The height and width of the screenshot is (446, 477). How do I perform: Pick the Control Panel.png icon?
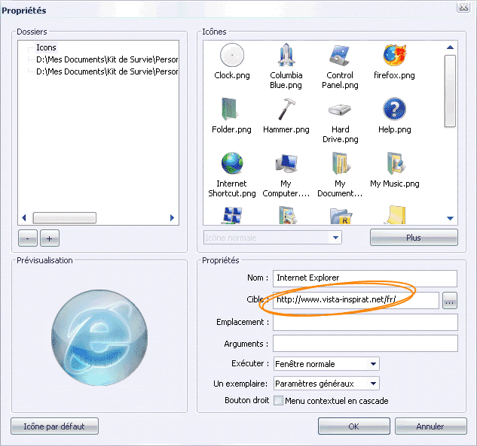(x=341, y=56)
